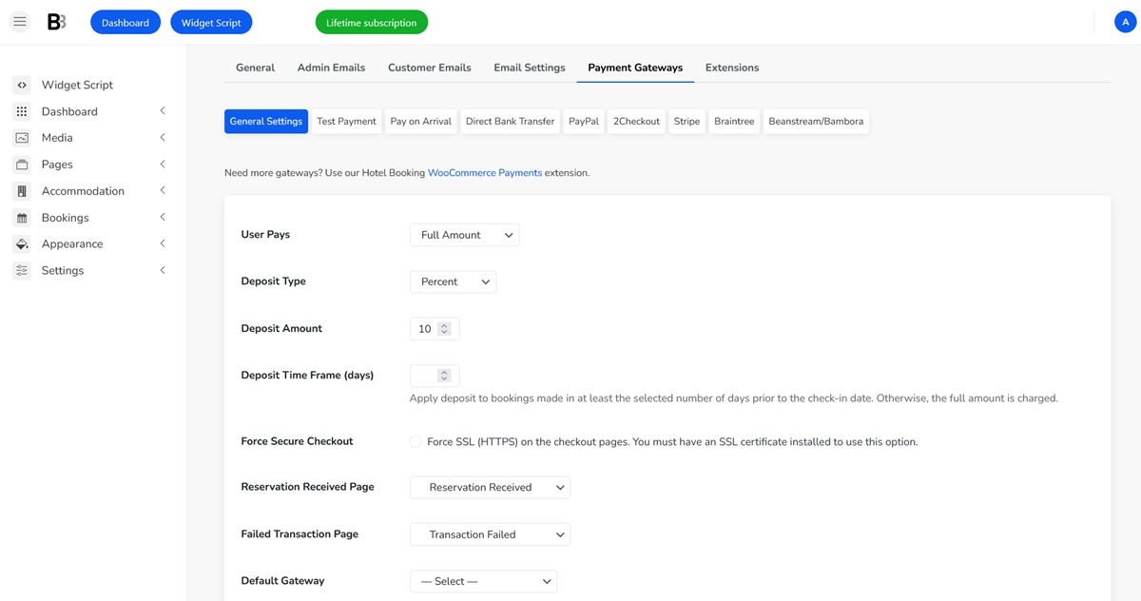The height and width of the screenshot is (601, 1141).
Task: Open the hamburger menu icon
Action: tap(20, 22)
